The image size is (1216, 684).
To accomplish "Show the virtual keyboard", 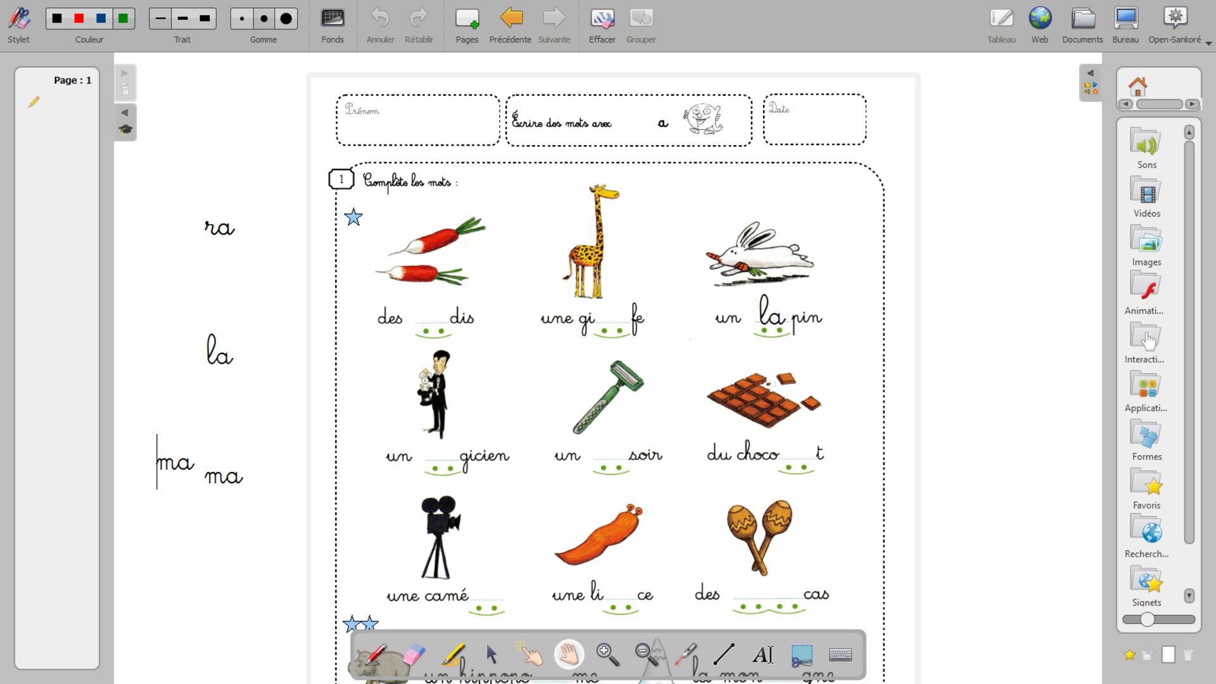I will (840, 654).
